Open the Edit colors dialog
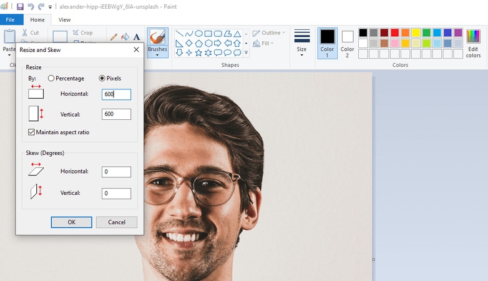This screenshot has width=488, height=281. (x=473, y=43)
